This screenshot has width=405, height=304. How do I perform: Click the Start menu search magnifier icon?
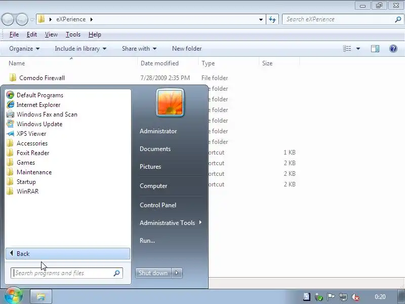click(x=117, y=273)
